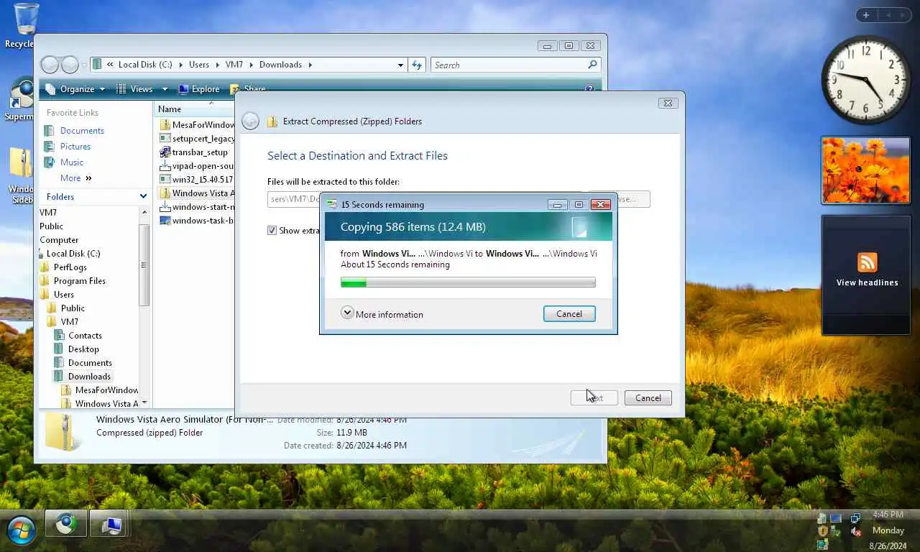Click the flower picture slideshow gadget
Viewport: 920px width, 552px height.
pos(866,171)
